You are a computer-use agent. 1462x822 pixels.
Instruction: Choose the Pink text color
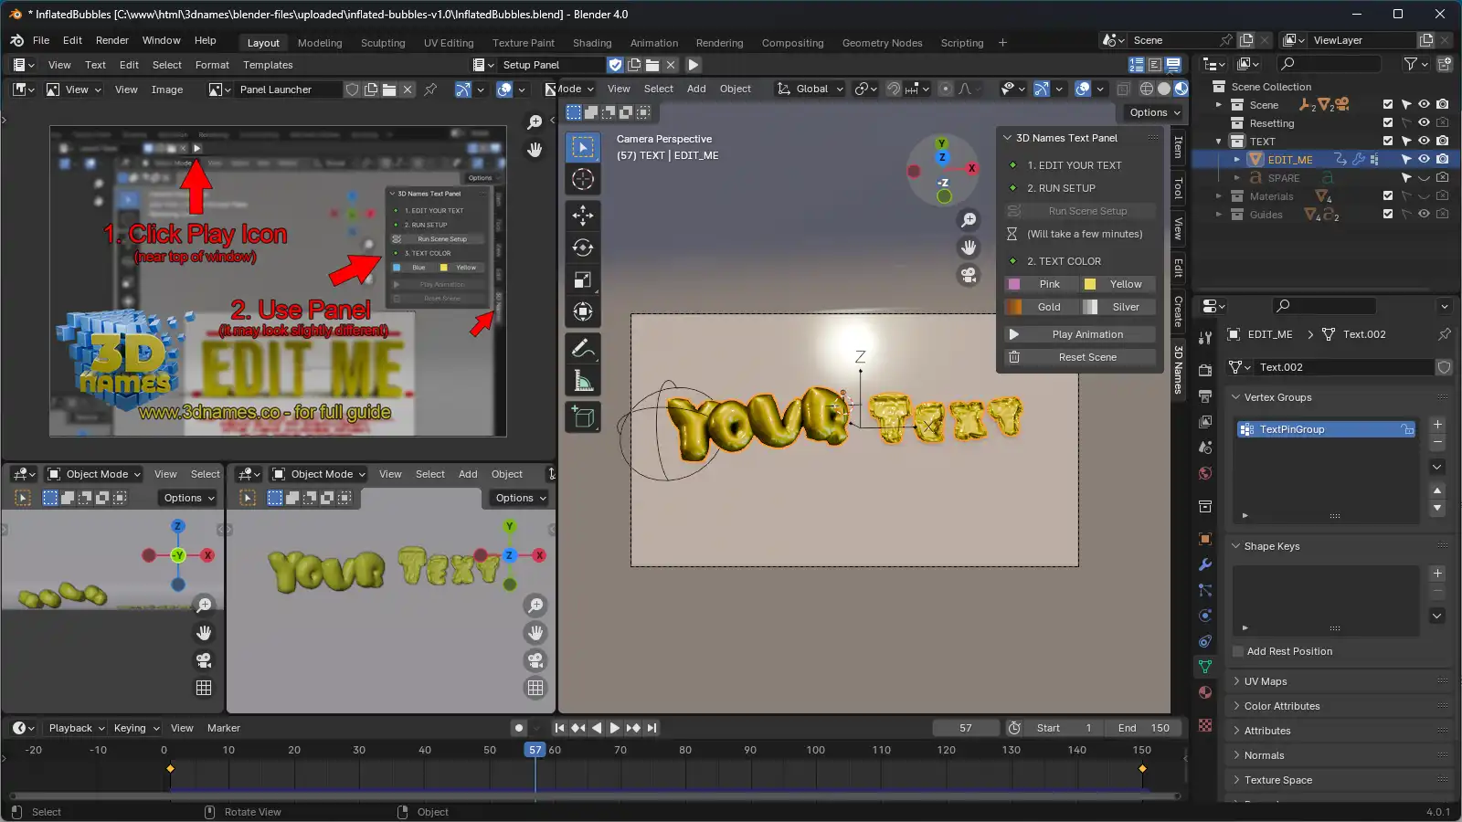[1042, 284]
